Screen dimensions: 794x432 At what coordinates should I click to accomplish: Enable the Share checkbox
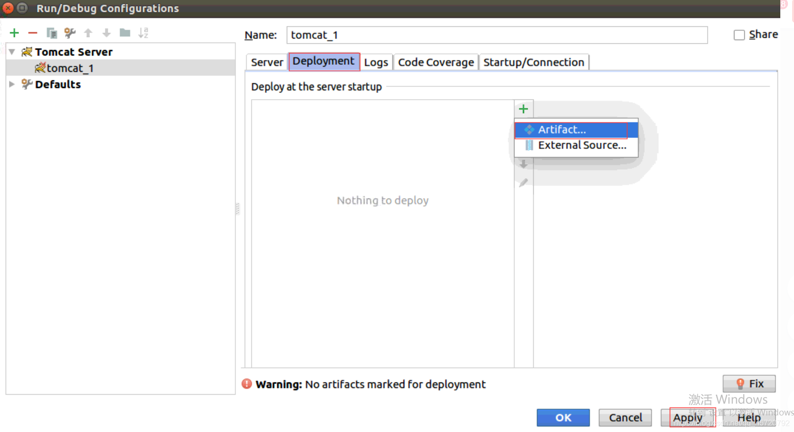(x=739, y=35)
